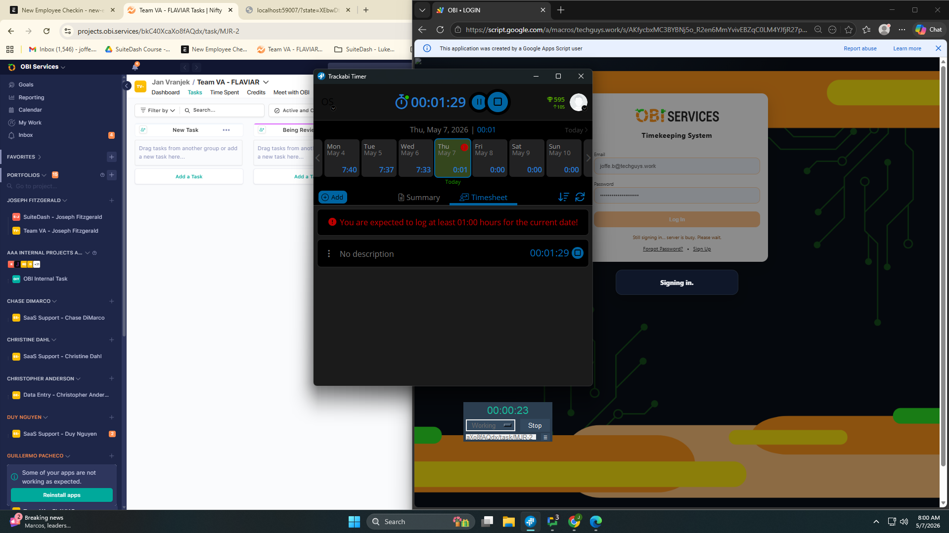Add OBI Login page to Edge favorites

pyautogui.click(x=849, y=30)
